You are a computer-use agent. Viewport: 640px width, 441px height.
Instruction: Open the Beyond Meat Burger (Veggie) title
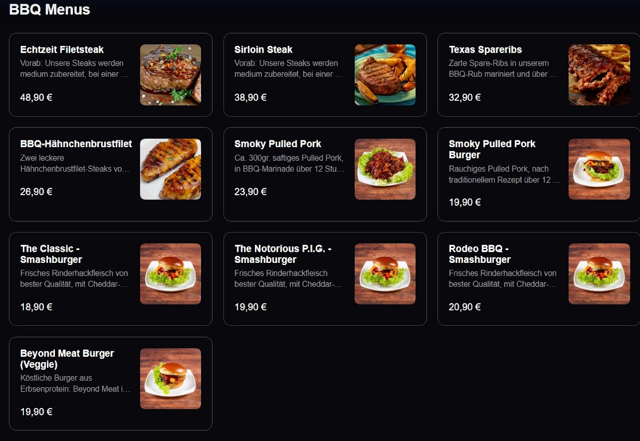[x=67, y=359]
